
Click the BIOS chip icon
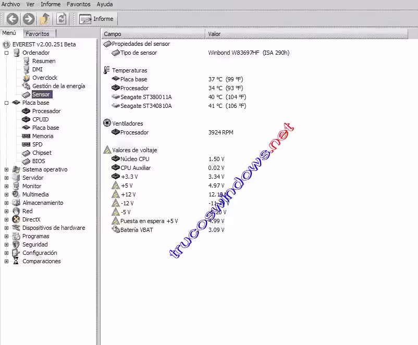click(x=26, y=162)
